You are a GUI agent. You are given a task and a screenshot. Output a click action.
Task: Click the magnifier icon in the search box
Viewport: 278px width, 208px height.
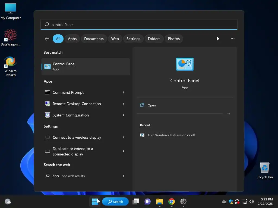47,24
